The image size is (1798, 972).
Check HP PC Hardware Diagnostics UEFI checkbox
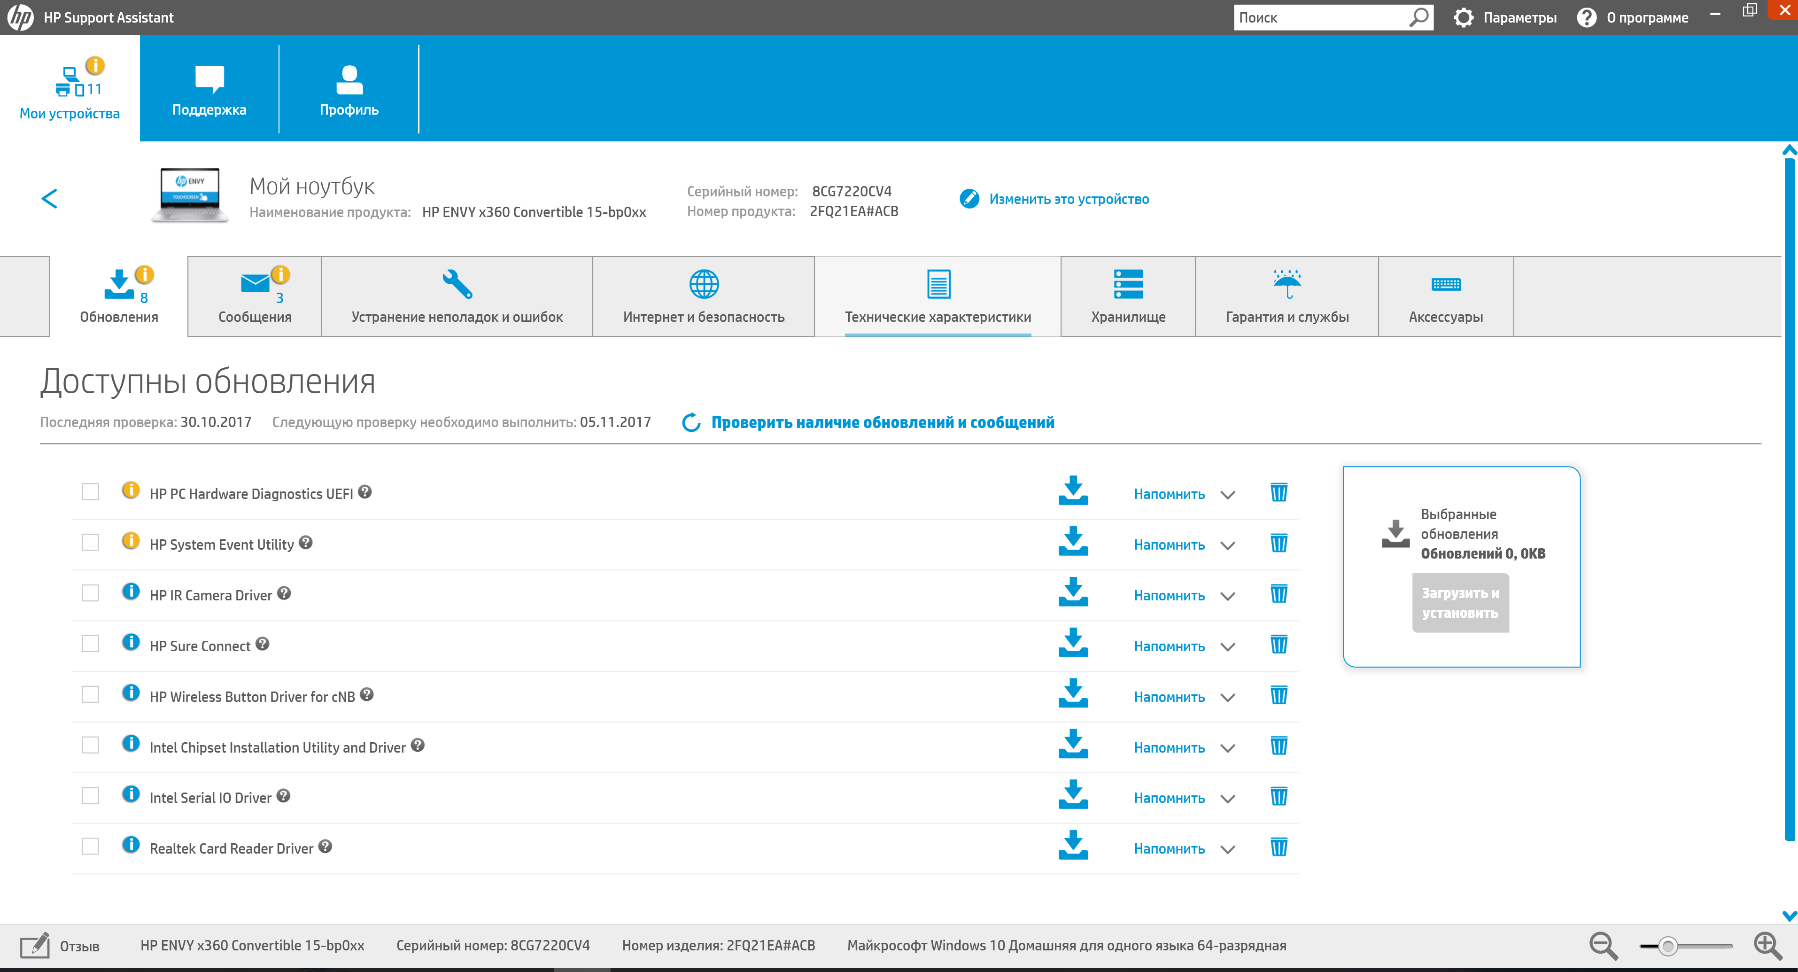point(90,491)
